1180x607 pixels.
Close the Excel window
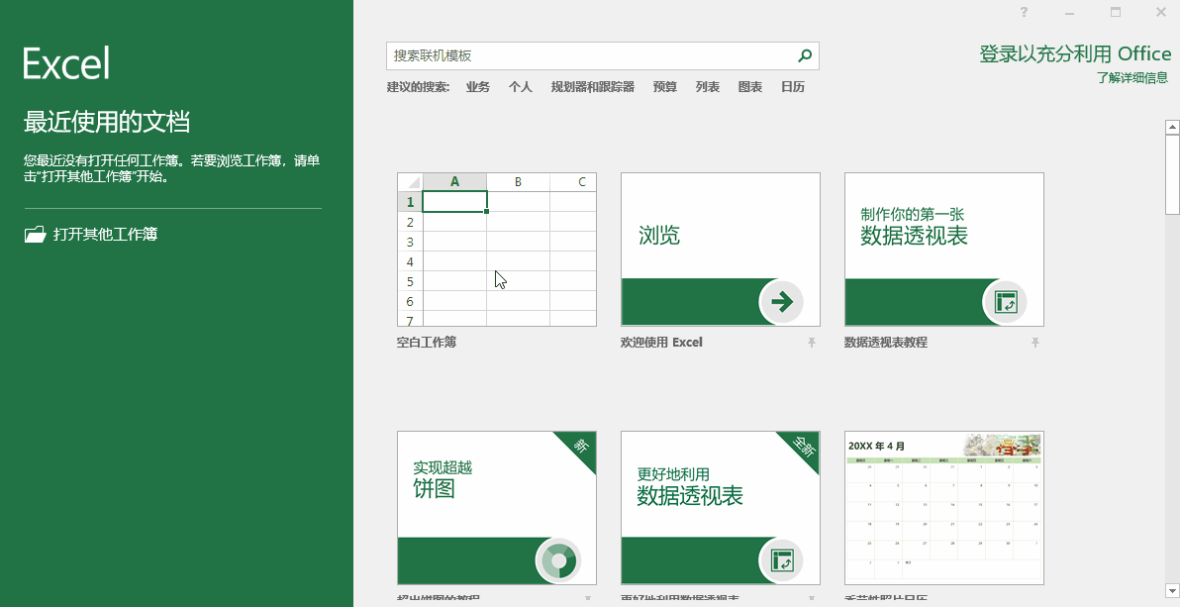pyautogui.click(x=1161, y=11)
